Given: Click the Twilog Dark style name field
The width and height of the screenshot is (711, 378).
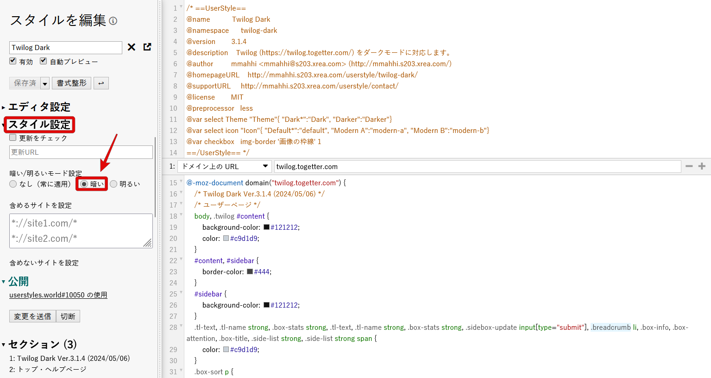Looking at the screenshot, I should tap(66, 48).
